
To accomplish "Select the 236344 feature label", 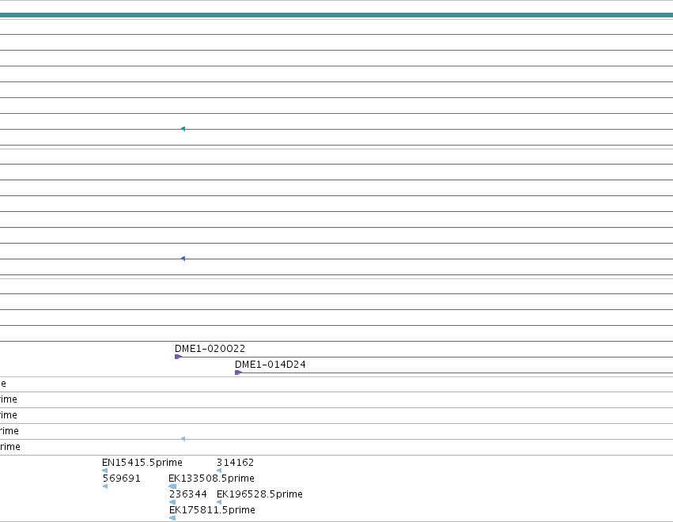I will (188, 494).
